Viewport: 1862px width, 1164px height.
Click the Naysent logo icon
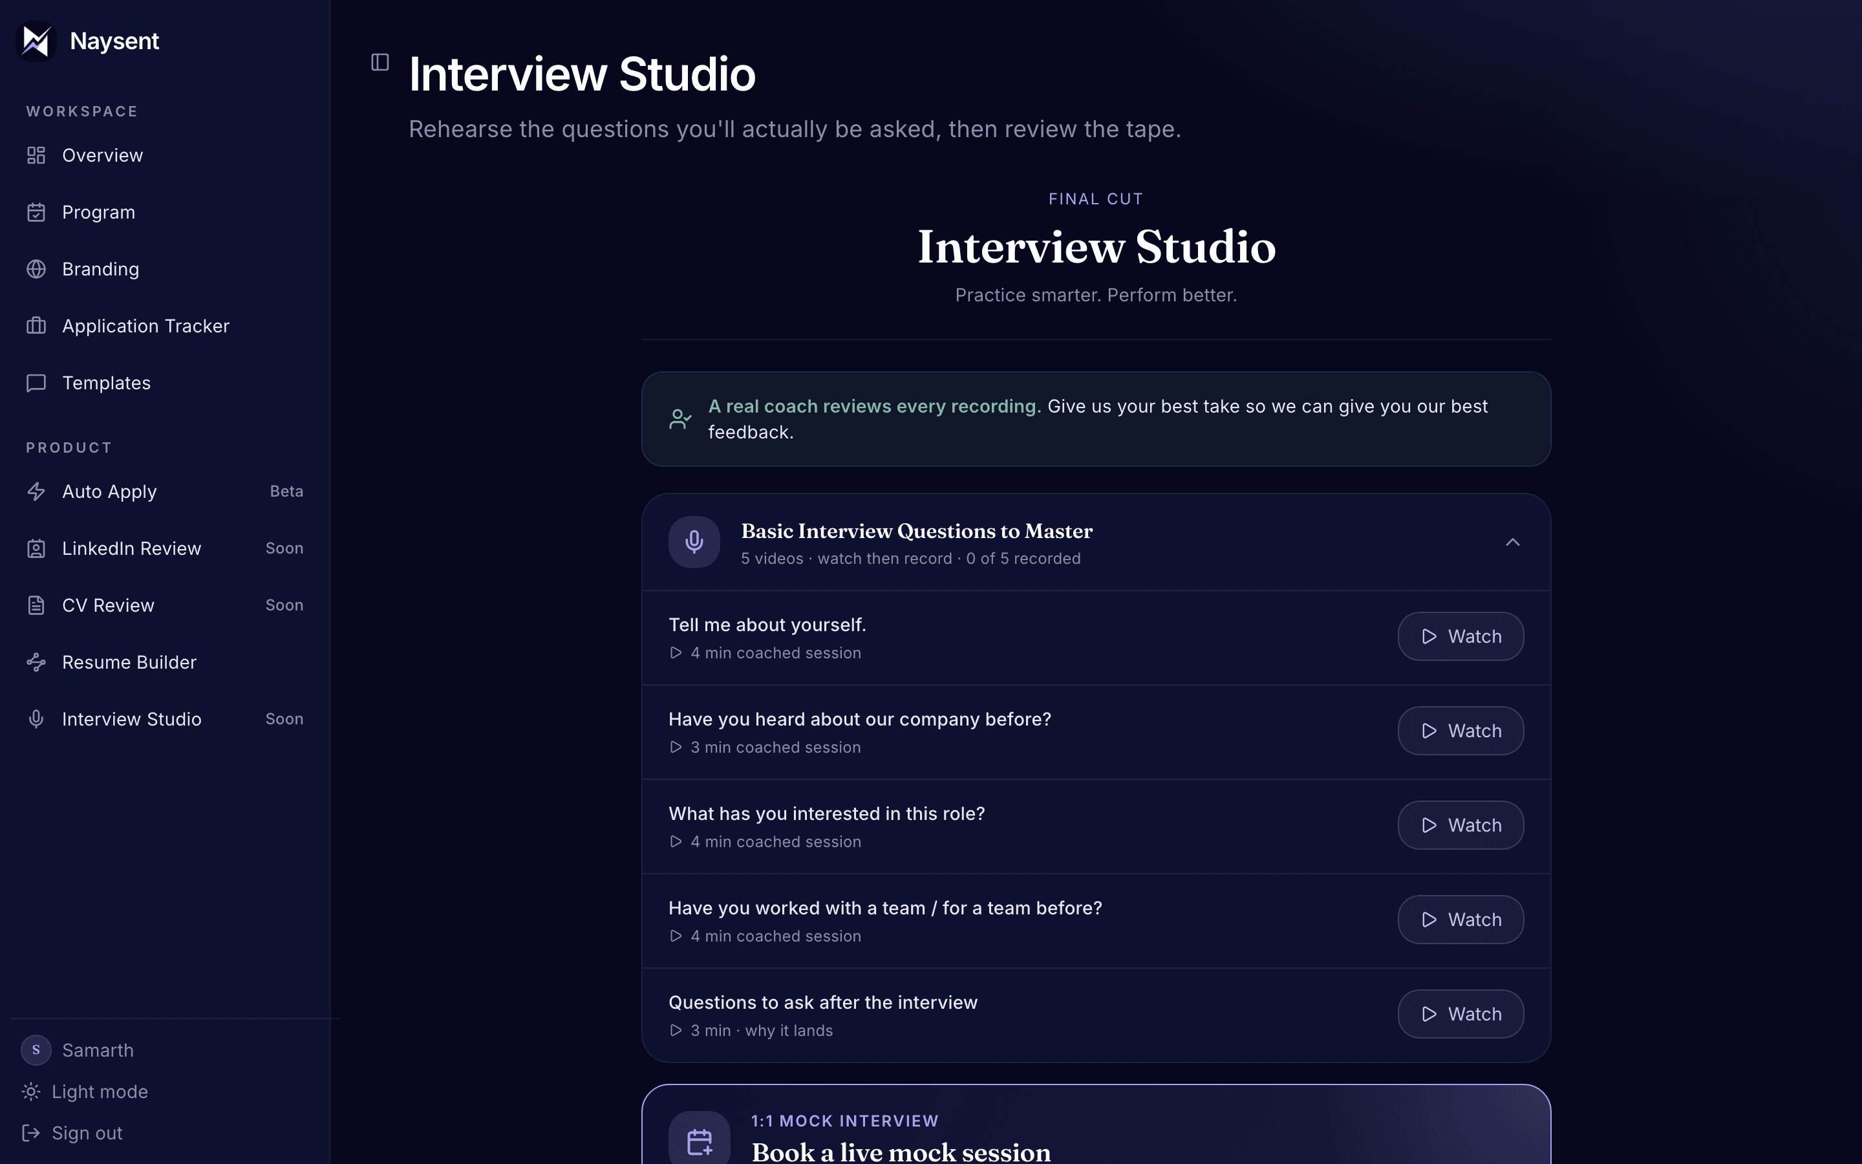[x=36, y=41]
